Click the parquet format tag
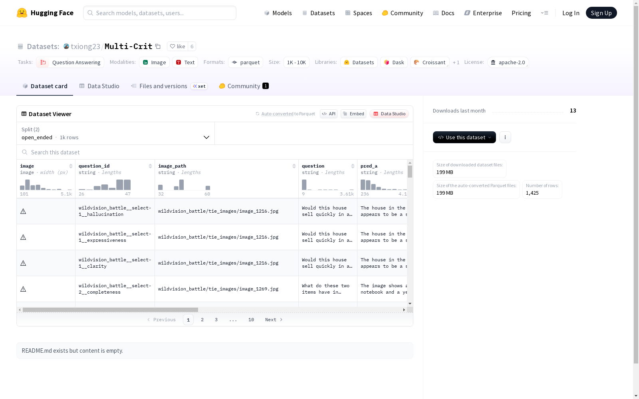The image size is (639, 399). (x=246, y=62)
